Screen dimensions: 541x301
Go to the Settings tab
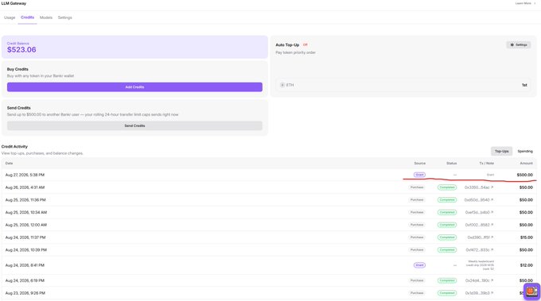click(65, 17)
